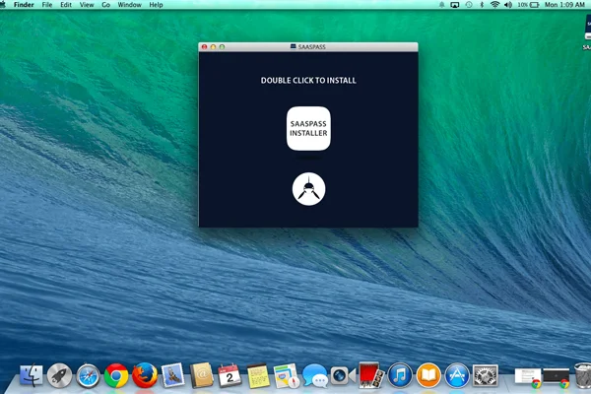
Task: Open the Wi-Fi status menu
Action: pyautogui.click(x=494, y=5)
